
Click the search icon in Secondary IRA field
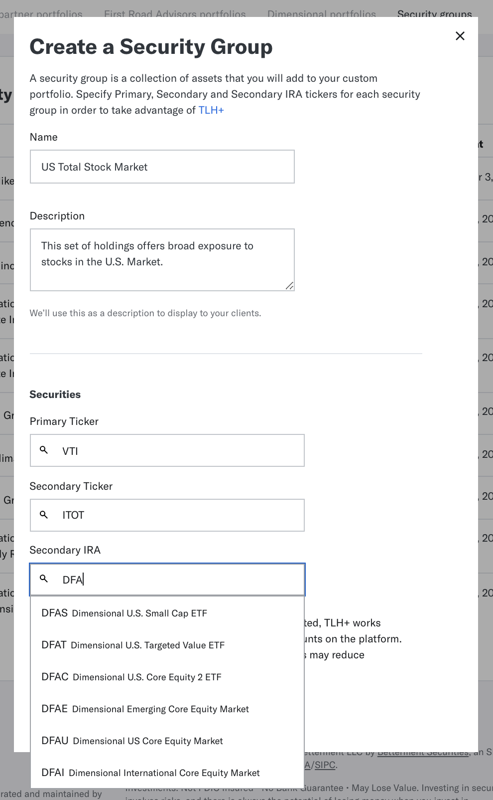[x=44, y=579]
